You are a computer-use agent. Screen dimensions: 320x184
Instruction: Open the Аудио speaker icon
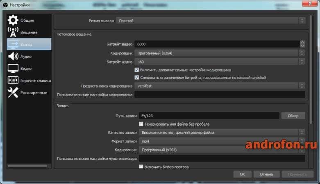tap(13, 56)
